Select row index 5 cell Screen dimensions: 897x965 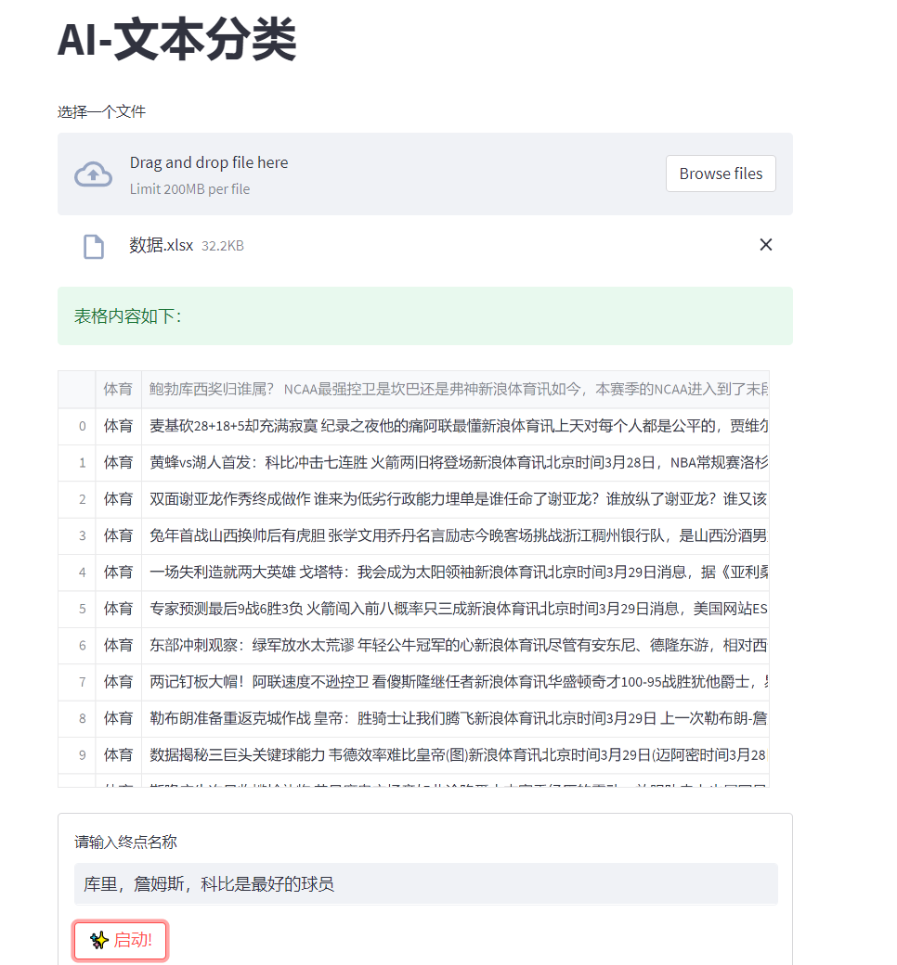[77, 609]
